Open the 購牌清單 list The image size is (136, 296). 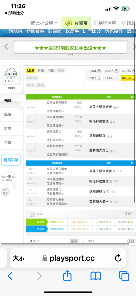pos(105,23)
